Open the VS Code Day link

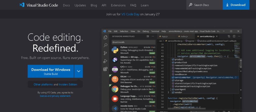pos(130,14)
